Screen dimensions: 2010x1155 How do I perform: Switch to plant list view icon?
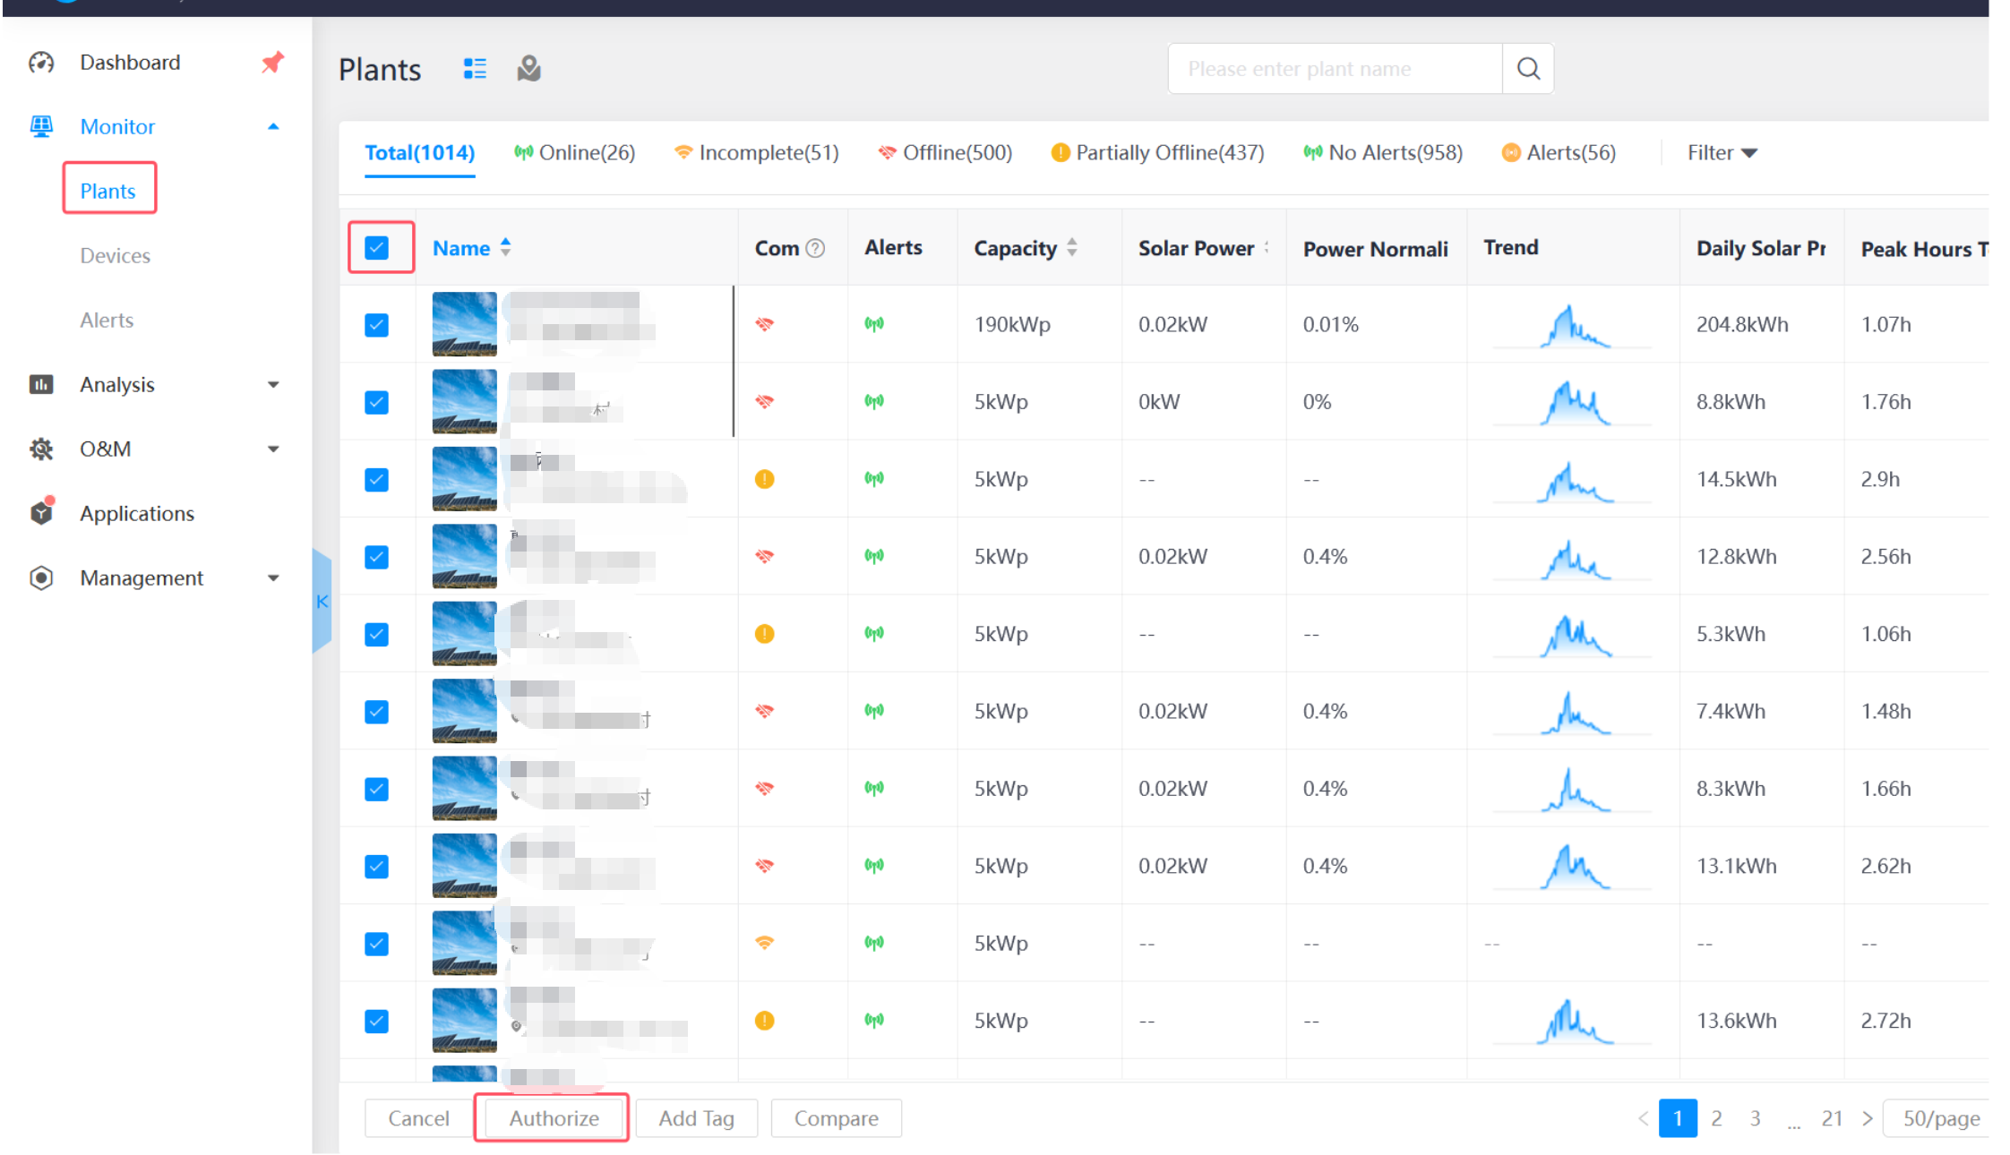(x=475, y=69)
